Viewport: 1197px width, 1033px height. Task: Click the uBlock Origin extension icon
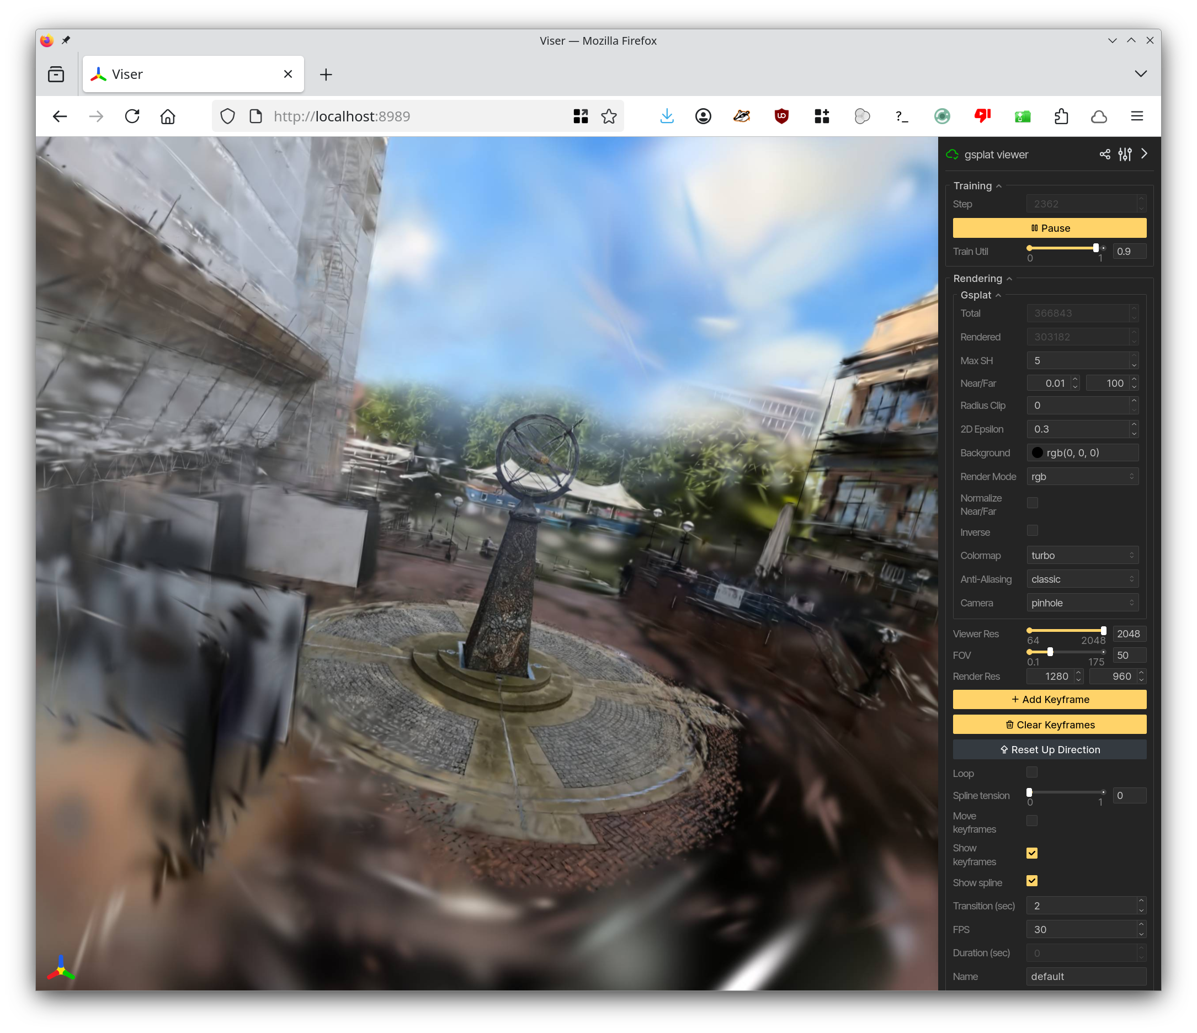pos(781,116)
